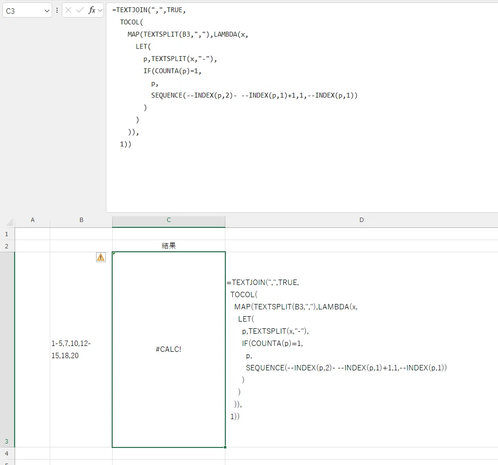The width and height of the screenshot is (498, 465).
Task: Open the Name Box dropdown arrow
Action: click(x=47, y=11)
